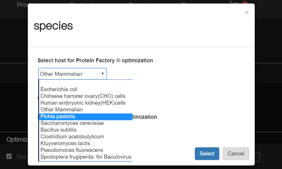Select the blank first option in list
Screen dimensions: 282x169
[86, 83]
